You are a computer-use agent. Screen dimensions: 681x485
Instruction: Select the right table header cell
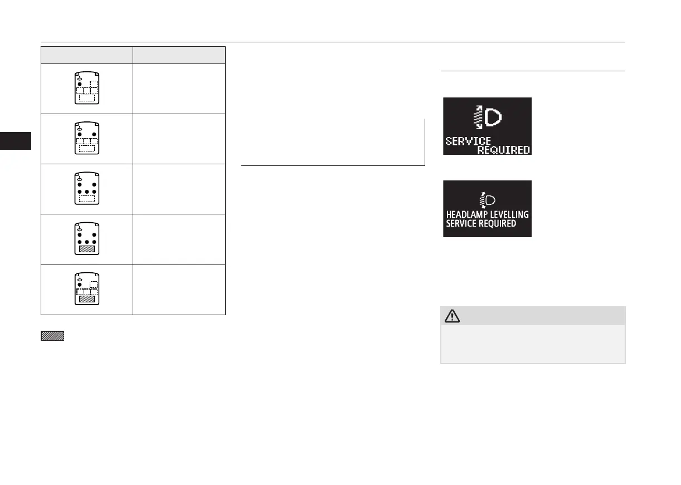179,55
